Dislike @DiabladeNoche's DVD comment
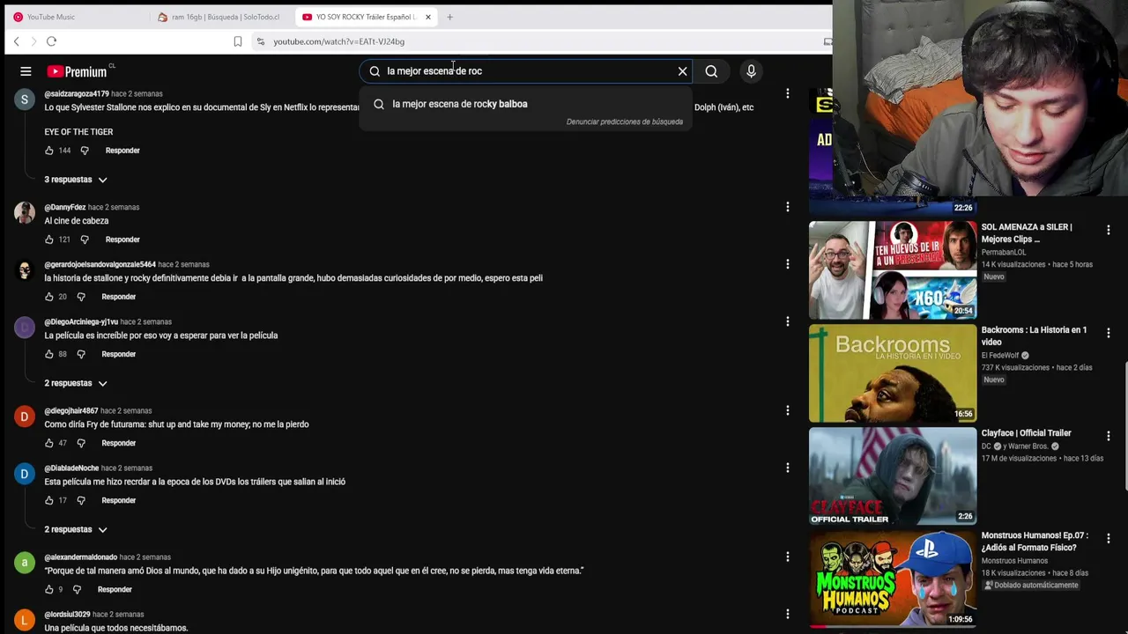This screenshot has width=1128, height=634. tap(81, 500)
